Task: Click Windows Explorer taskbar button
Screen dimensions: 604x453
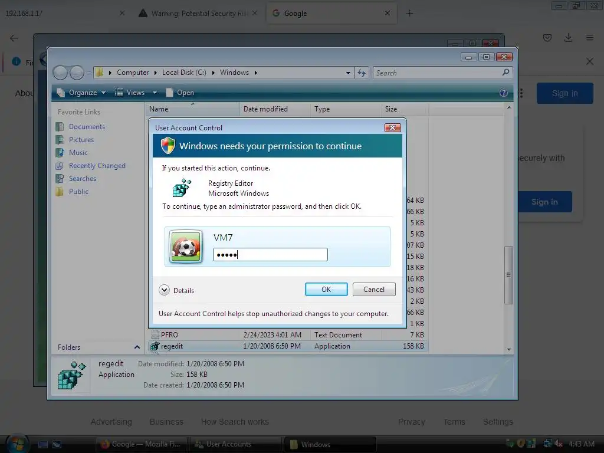Action: tap(330, 444)
